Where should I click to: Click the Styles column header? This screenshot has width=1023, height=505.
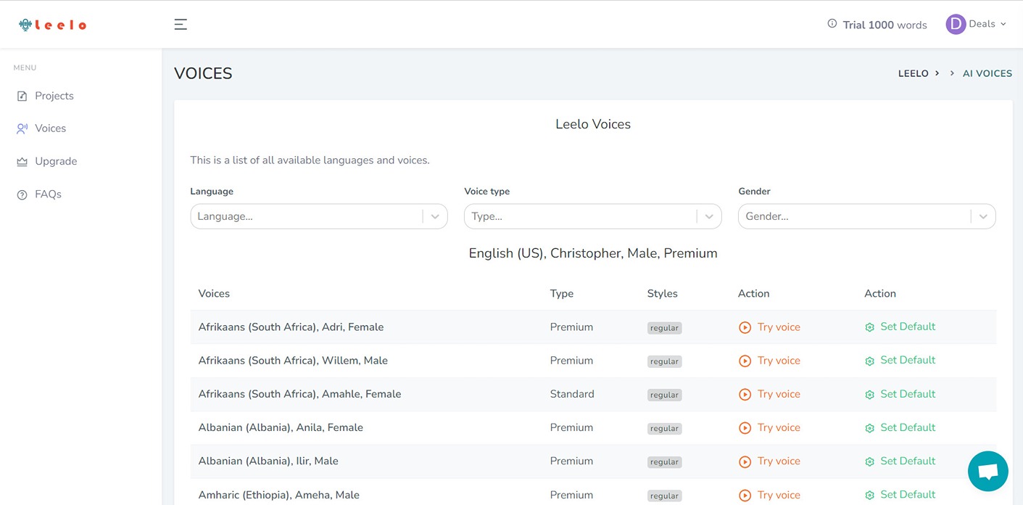click(x=663, y=294)
